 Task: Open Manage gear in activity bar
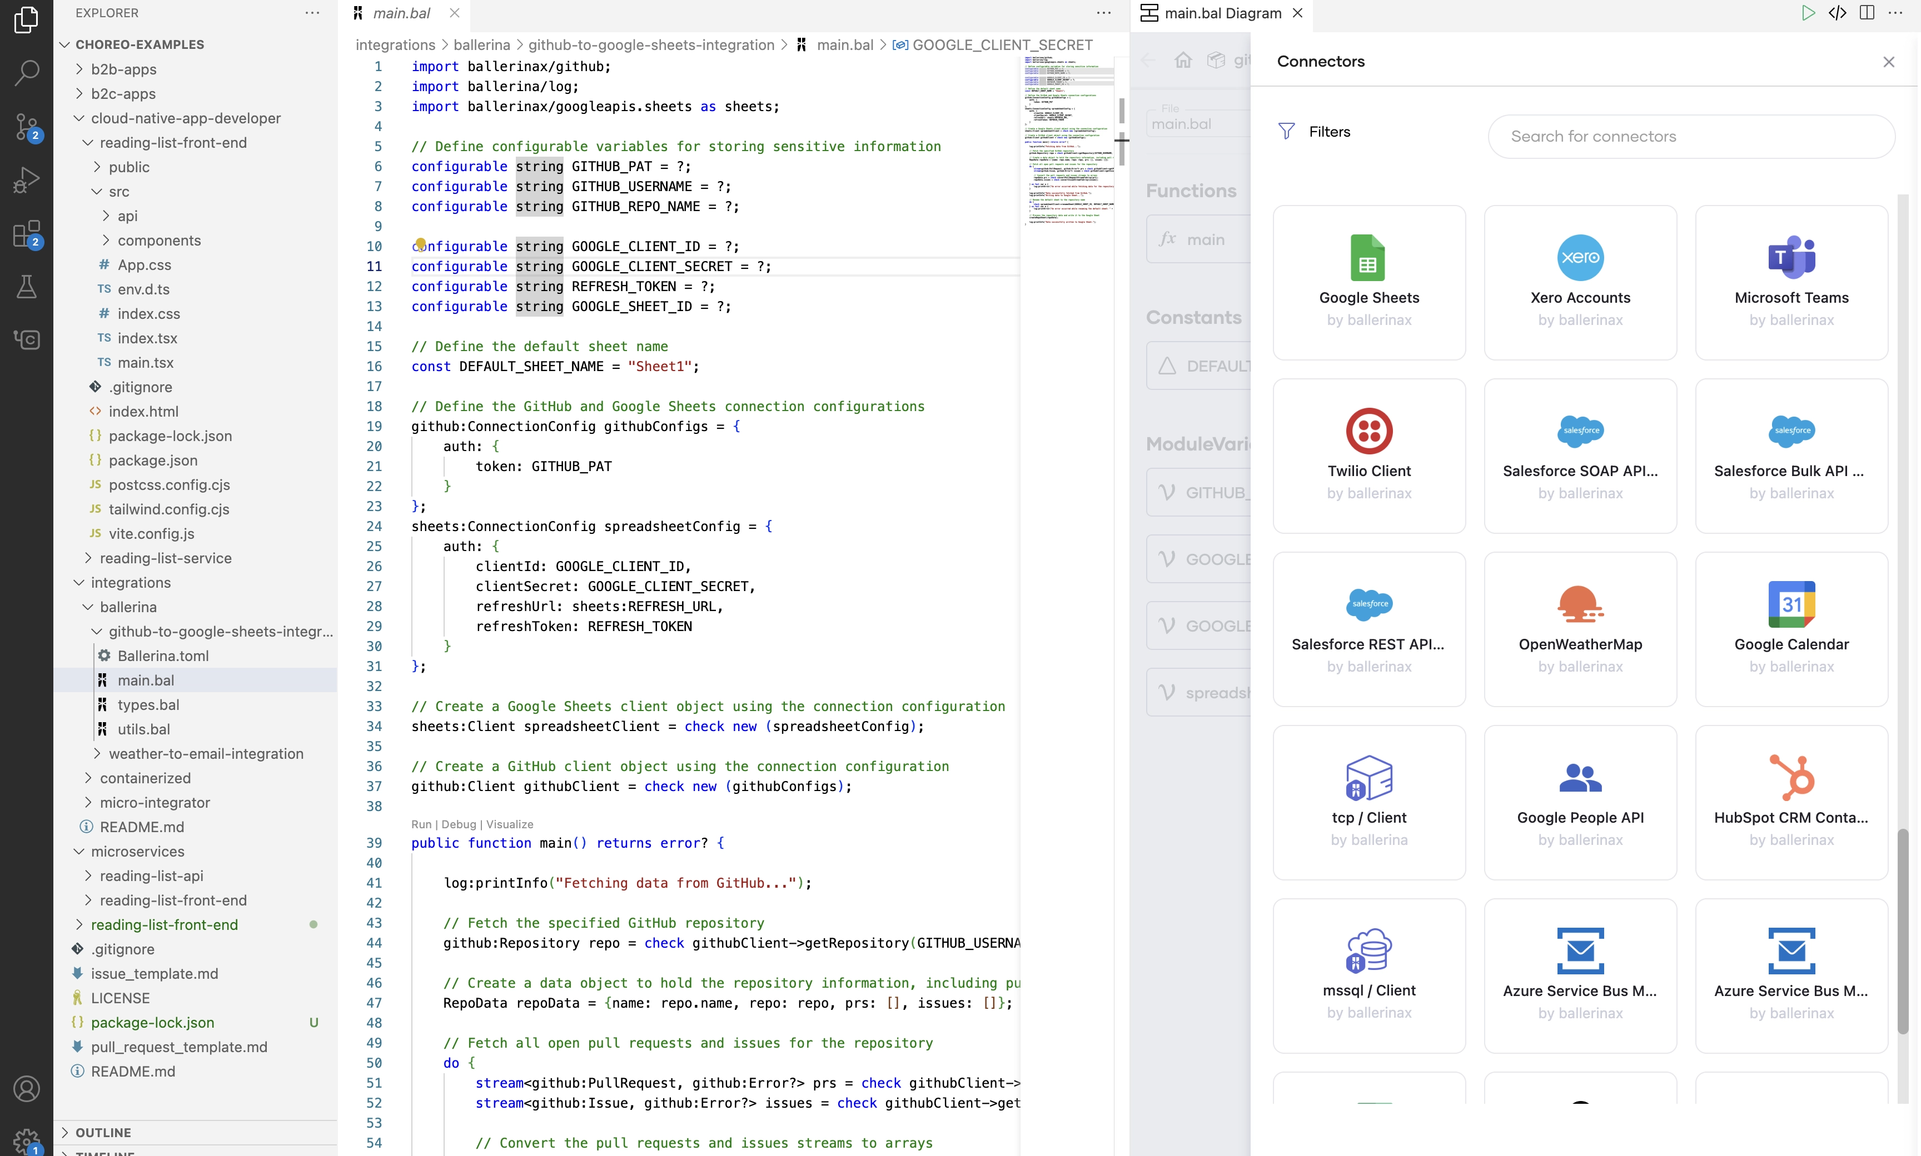point(27,1141)
